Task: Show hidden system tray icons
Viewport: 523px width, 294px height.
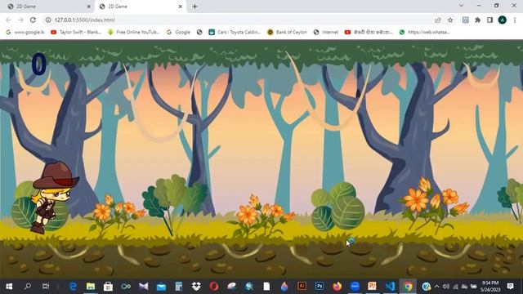Action: tap(437, 287)
